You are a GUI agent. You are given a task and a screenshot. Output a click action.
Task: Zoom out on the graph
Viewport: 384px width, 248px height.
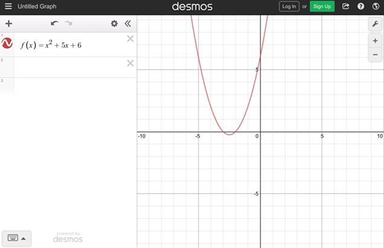pyautogui.click(x=375, y=54)
